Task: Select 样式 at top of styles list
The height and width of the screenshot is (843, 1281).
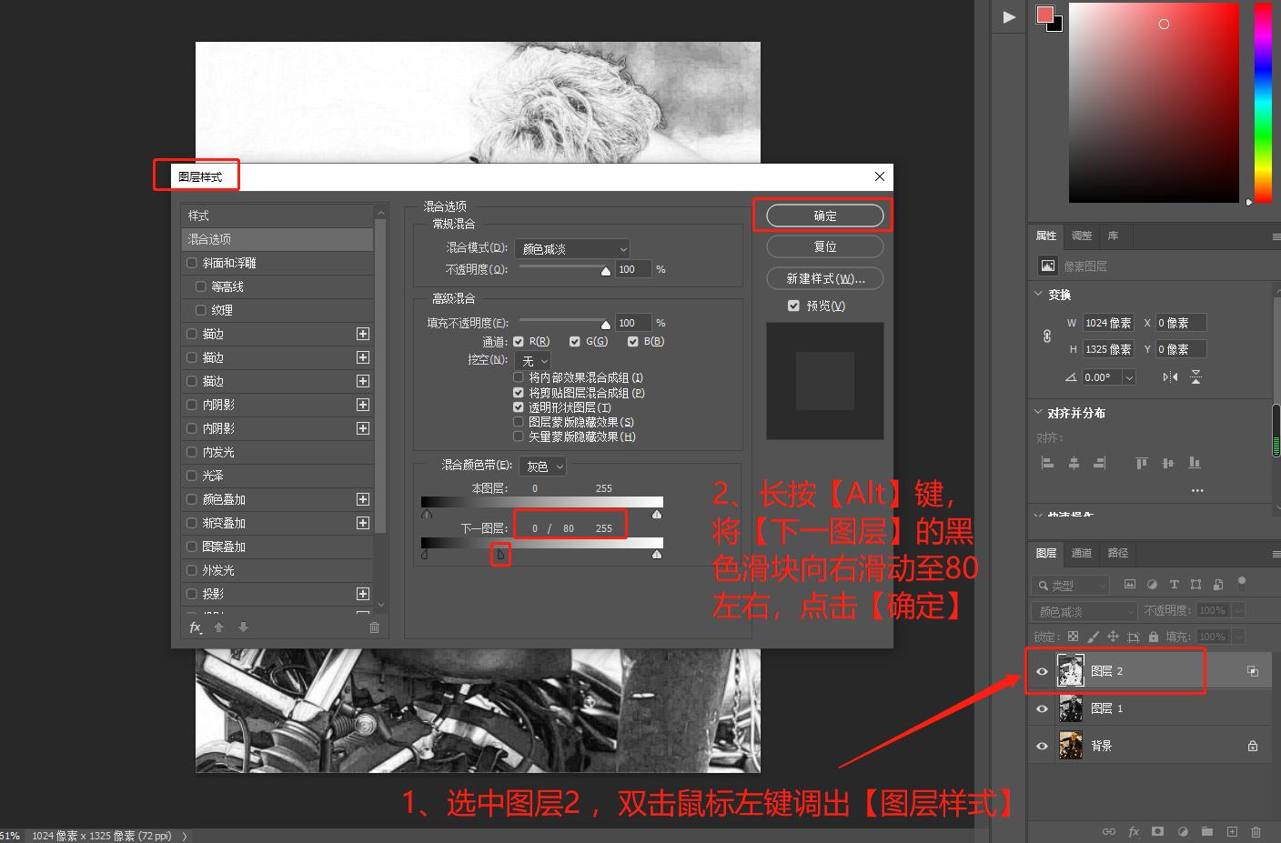Action: tap(277, 216)
